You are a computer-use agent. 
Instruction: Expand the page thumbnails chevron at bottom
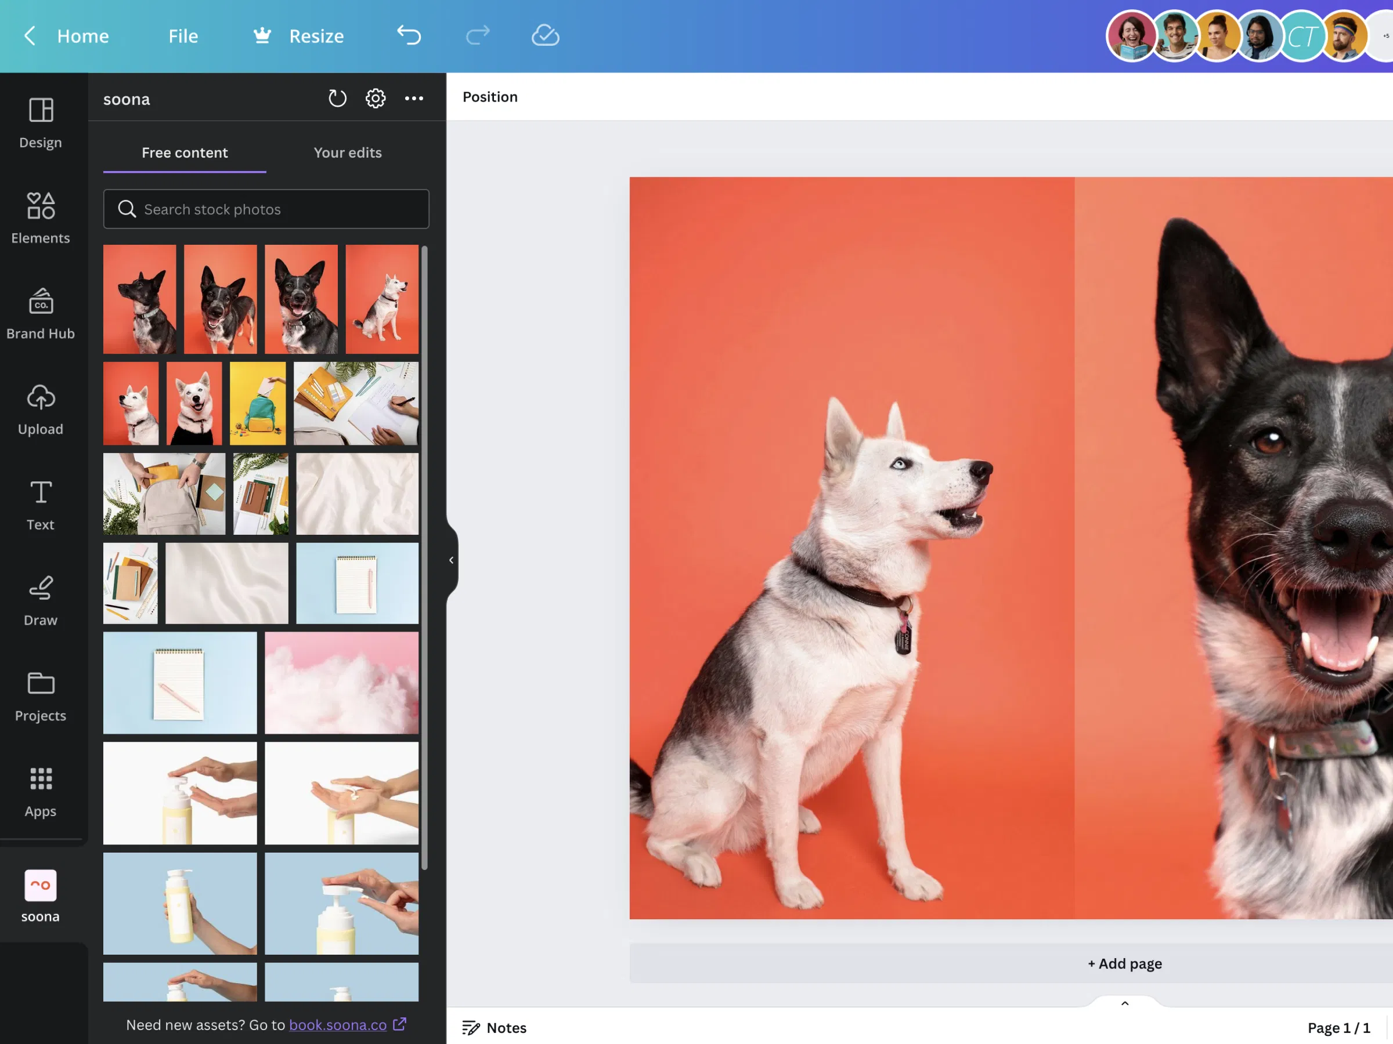pos(1125,1003)
